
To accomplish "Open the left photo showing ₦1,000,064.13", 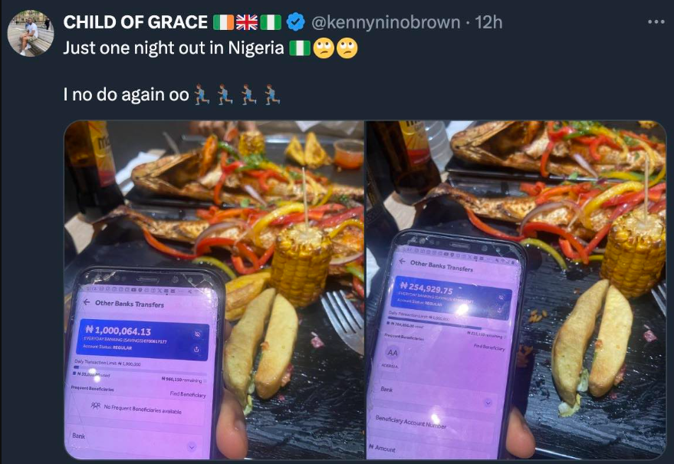I will [215, 290].
